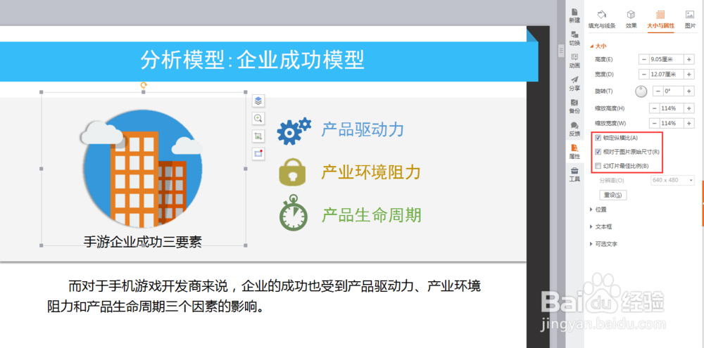Decrease 缩放高度(H) with minus button
Viewport: 704px width, 348px height.
pyautogui.click(x=654, y=108)
